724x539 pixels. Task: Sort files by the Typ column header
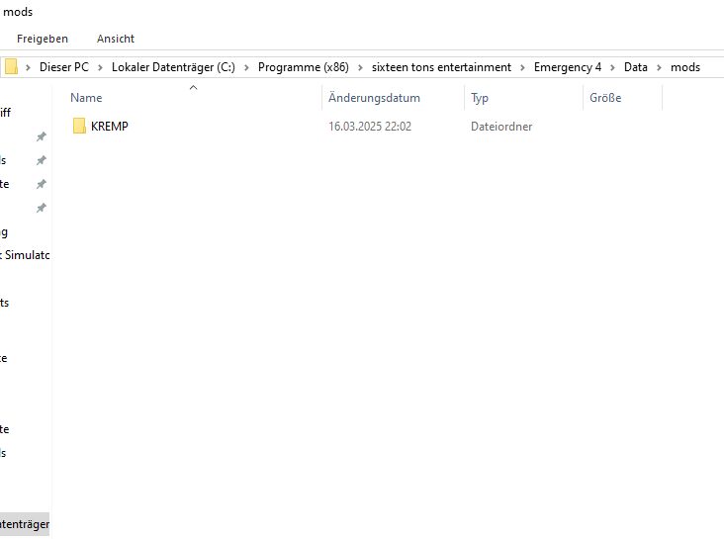coord(480,98)
